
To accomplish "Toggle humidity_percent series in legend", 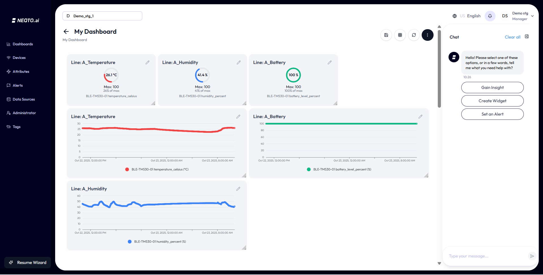I will 160,242.
